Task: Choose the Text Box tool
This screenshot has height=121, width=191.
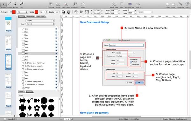Action: click(x=51, y=5)
